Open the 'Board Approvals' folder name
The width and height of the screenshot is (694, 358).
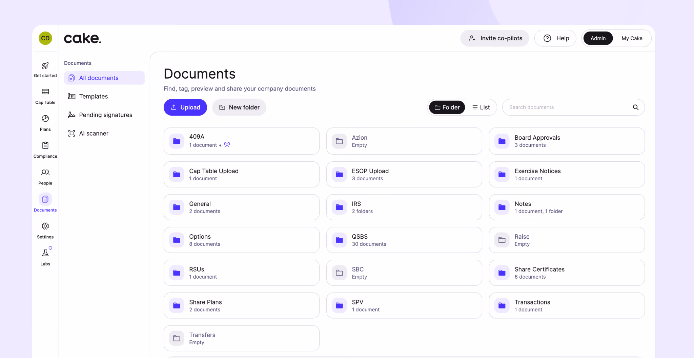pyautogui.click(x=537, y=138)
